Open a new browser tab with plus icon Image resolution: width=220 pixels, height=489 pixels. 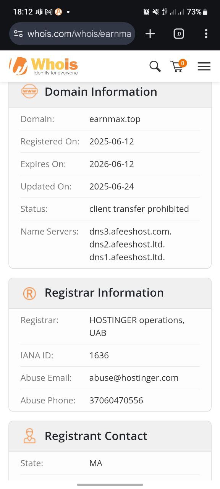point(150,34)
